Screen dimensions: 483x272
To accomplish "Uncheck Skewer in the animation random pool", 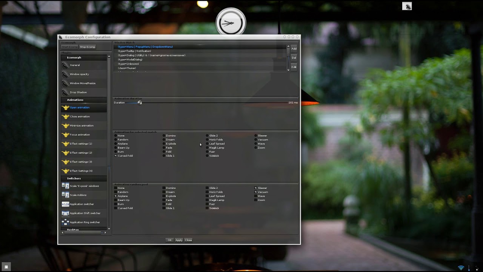I will click(255, 188).
